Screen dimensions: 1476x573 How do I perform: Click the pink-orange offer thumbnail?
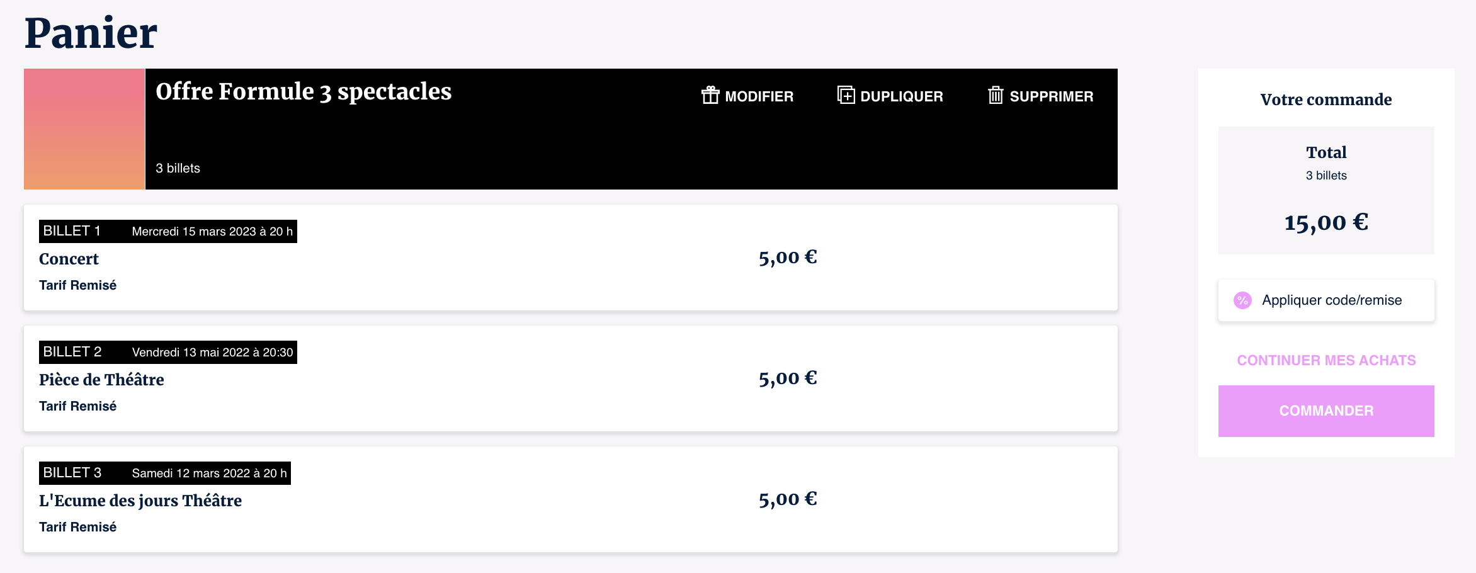(x=84, y=129)
